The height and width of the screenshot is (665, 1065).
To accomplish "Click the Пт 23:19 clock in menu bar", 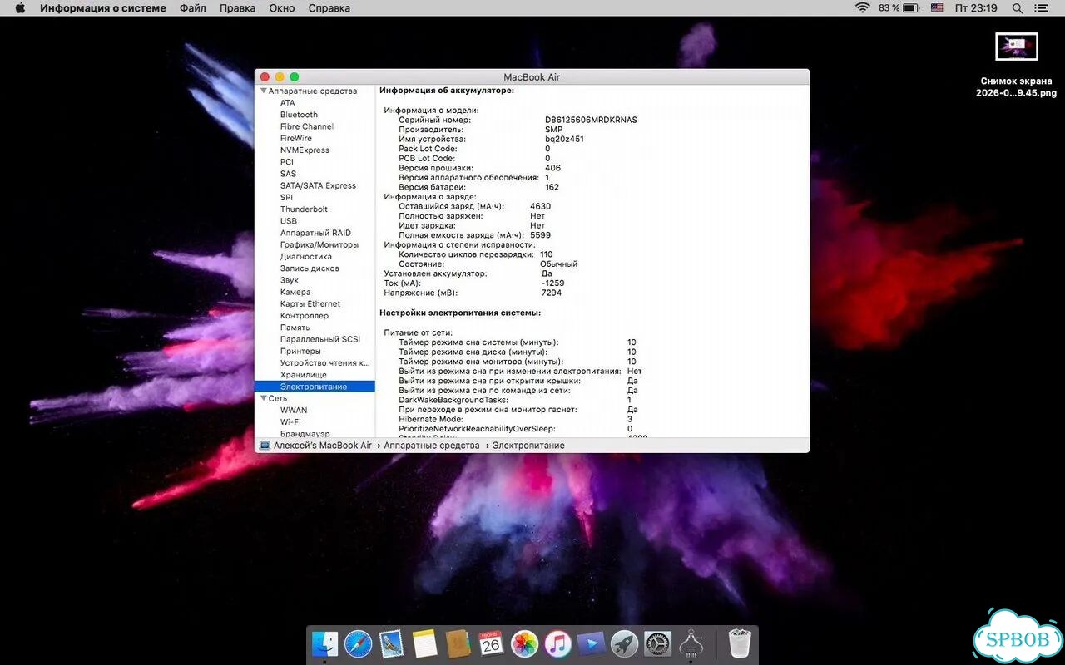I will [x=976, y=8].
